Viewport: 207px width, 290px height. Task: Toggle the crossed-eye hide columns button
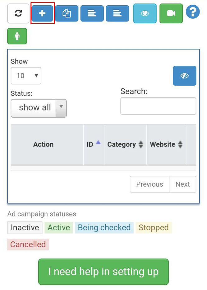coord(185,75)
